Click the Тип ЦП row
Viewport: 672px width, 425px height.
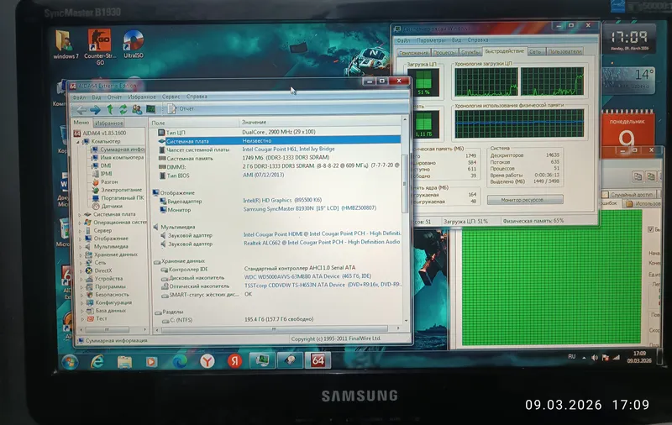click(279, 132)
